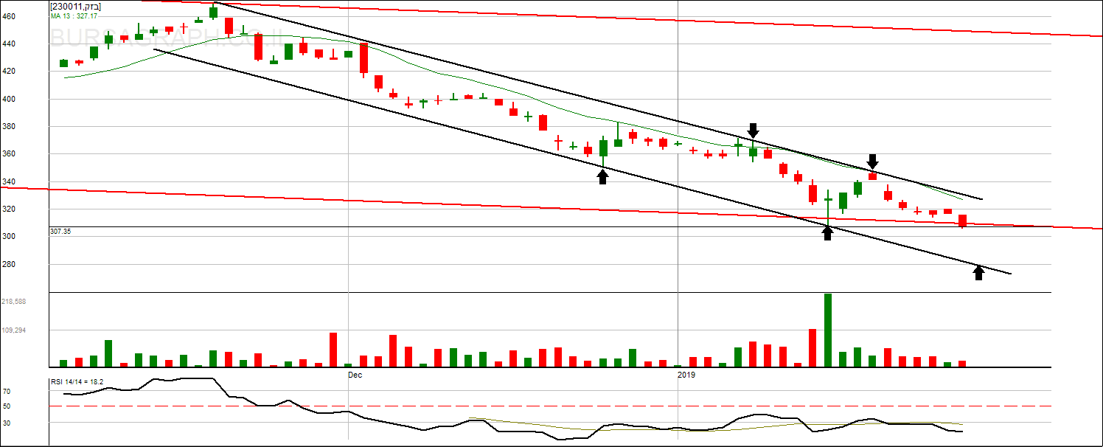Select the tallest green volume bar
This screenshot has width=1103, height=447.
click(827, 330)
